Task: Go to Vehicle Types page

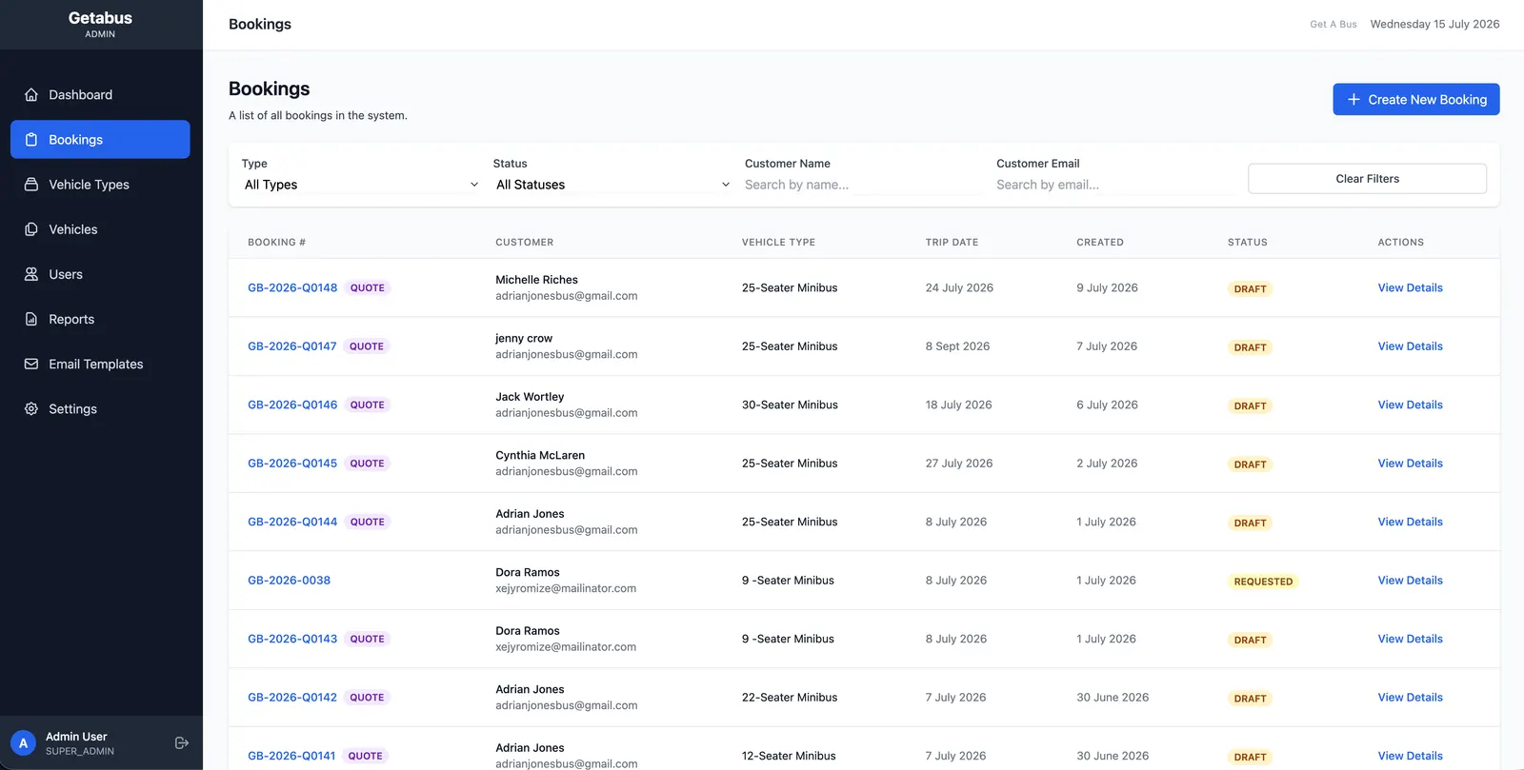Action: click(x=100, y=185)
